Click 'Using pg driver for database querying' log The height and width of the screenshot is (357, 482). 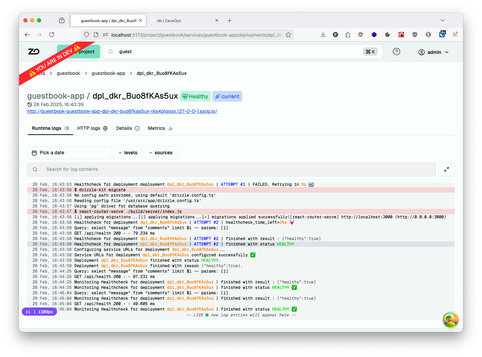coord(241,206)
